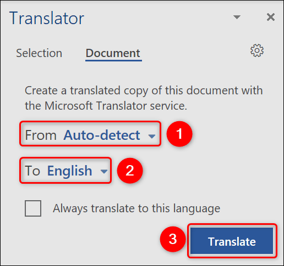Click the 'From' label text

[41, 135]
